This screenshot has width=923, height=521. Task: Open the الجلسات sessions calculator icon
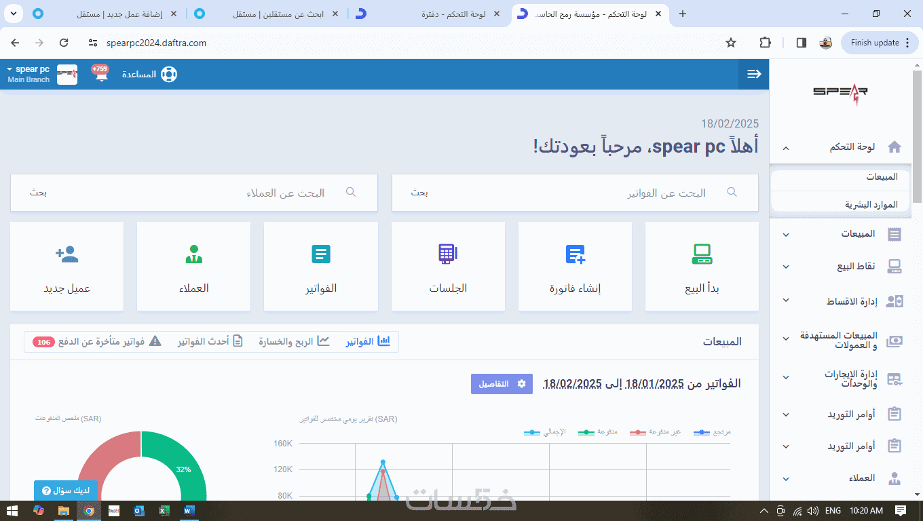click(448, 254)
